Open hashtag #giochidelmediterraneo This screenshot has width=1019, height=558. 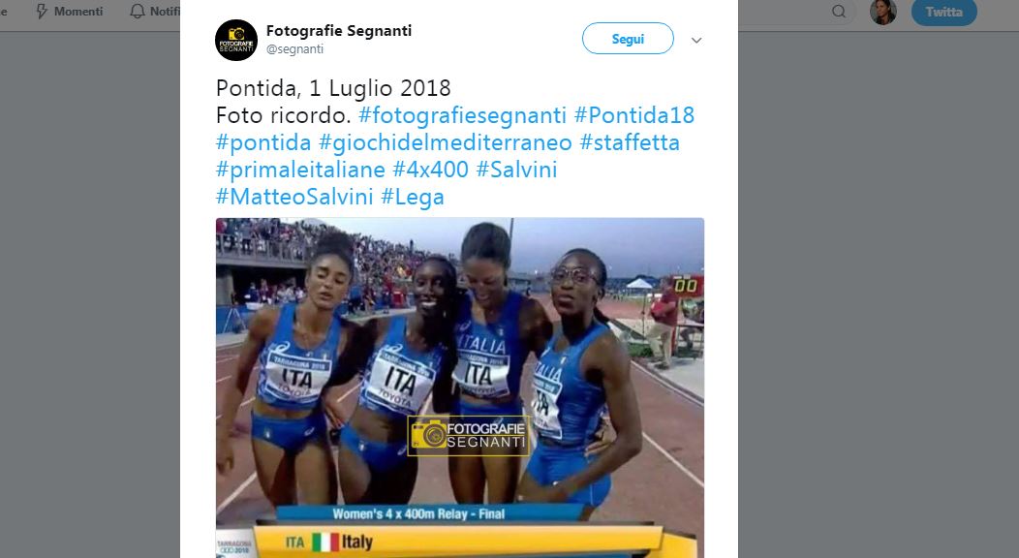446,143
